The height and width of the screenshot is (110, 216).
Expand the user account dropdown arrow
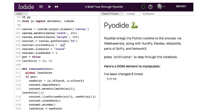tap(164, 6)
